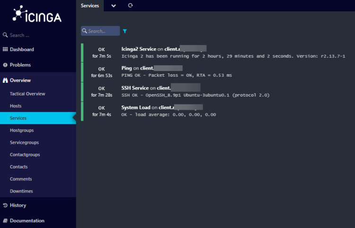Click the Icinga logo
Image resolution: width=355 pixels, height=228 pixels.
pyautogui.click(x=37, y=14)
